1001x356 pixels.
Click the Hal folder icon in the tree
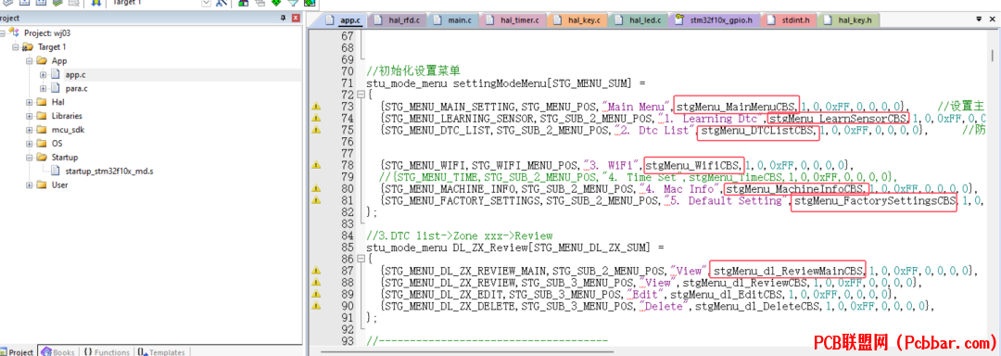[x=42, y=102]
